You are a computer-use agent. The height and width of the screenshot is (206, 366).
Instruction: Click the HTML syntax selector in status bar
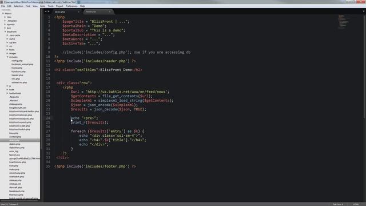[x=356, y=204]
